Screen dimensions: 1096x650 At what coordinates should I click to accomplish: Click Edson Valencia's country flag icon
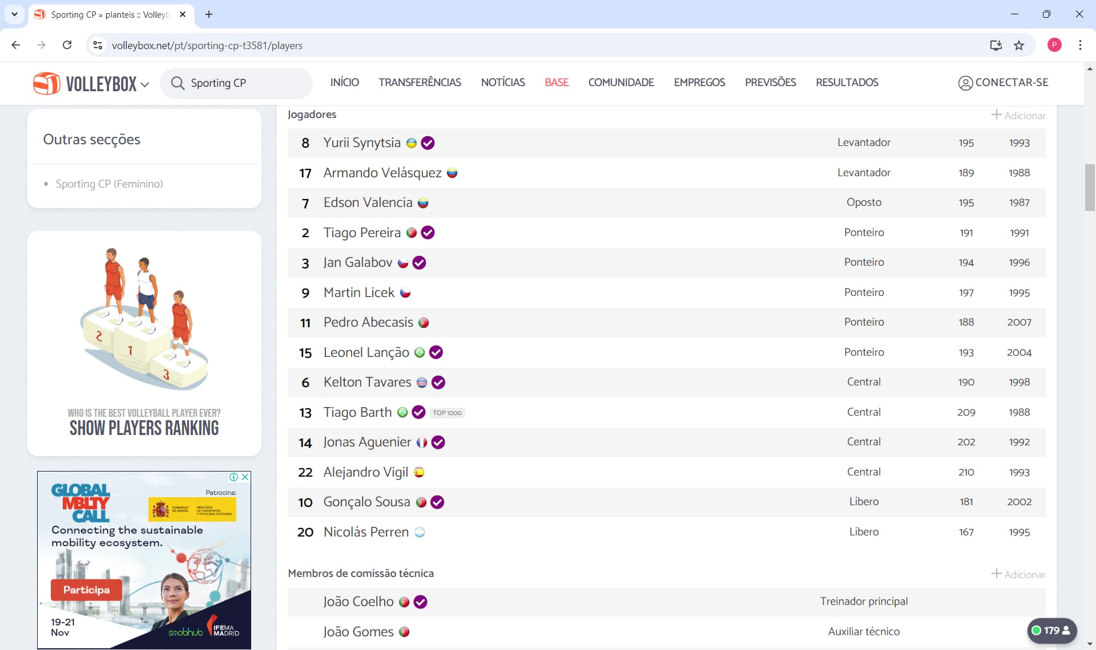[x=423, y=203]
